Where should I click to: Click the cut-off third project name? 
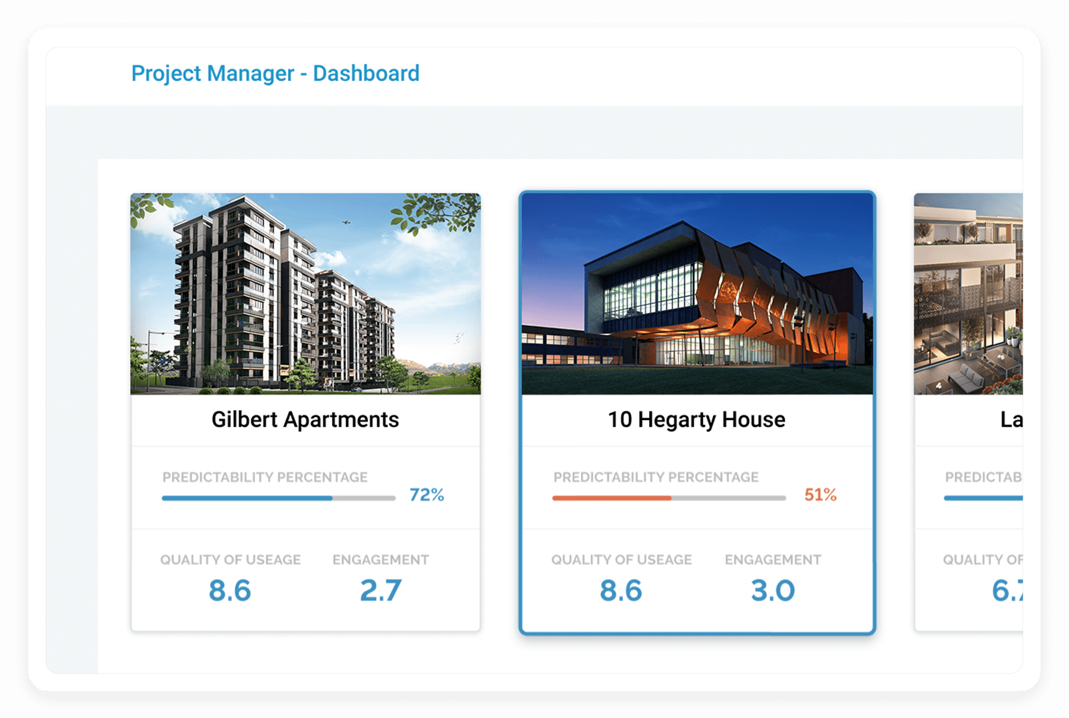1011,420
